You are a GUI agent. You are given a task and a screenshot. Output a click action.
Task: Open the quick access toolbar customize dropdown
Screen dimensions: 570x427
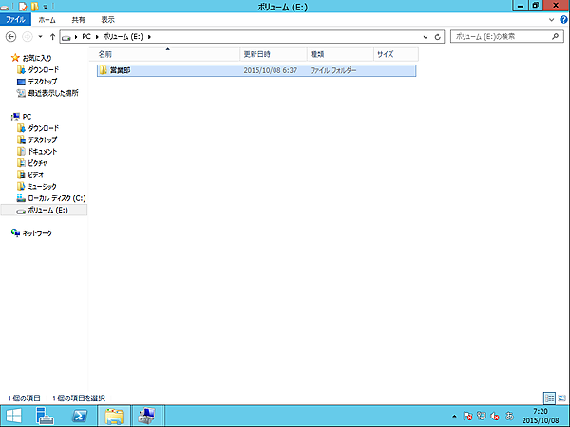(46, 7)
